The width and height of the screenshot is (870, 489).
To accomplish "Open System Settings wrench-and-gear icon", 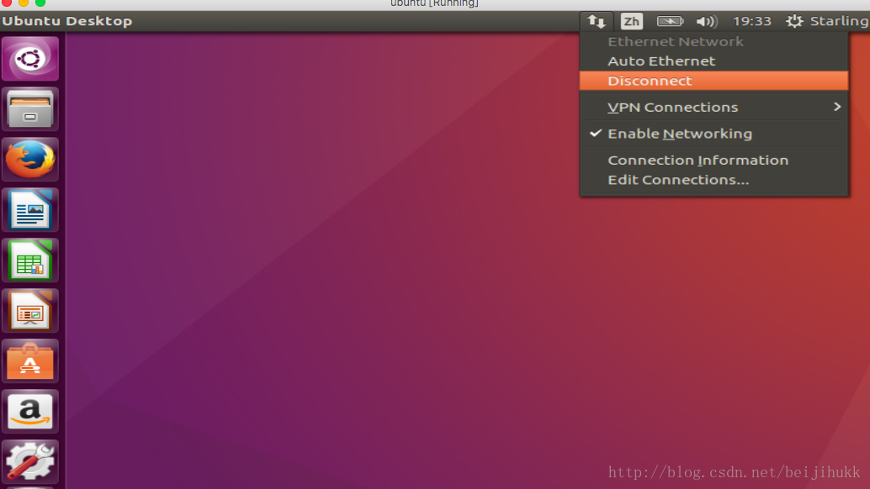I will tap(30, 461).
